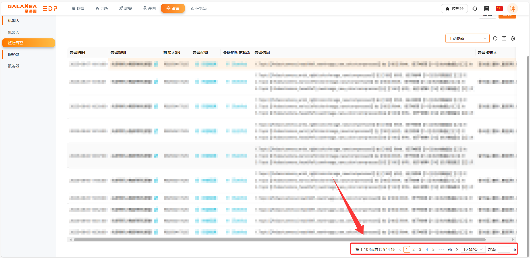Open the documentation book icon

487,9
